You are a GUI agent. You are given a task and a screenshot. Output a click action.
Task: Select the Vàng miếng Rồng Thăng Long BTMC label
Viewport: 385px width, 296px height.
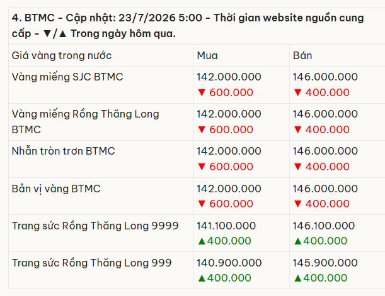coord(85,122)
